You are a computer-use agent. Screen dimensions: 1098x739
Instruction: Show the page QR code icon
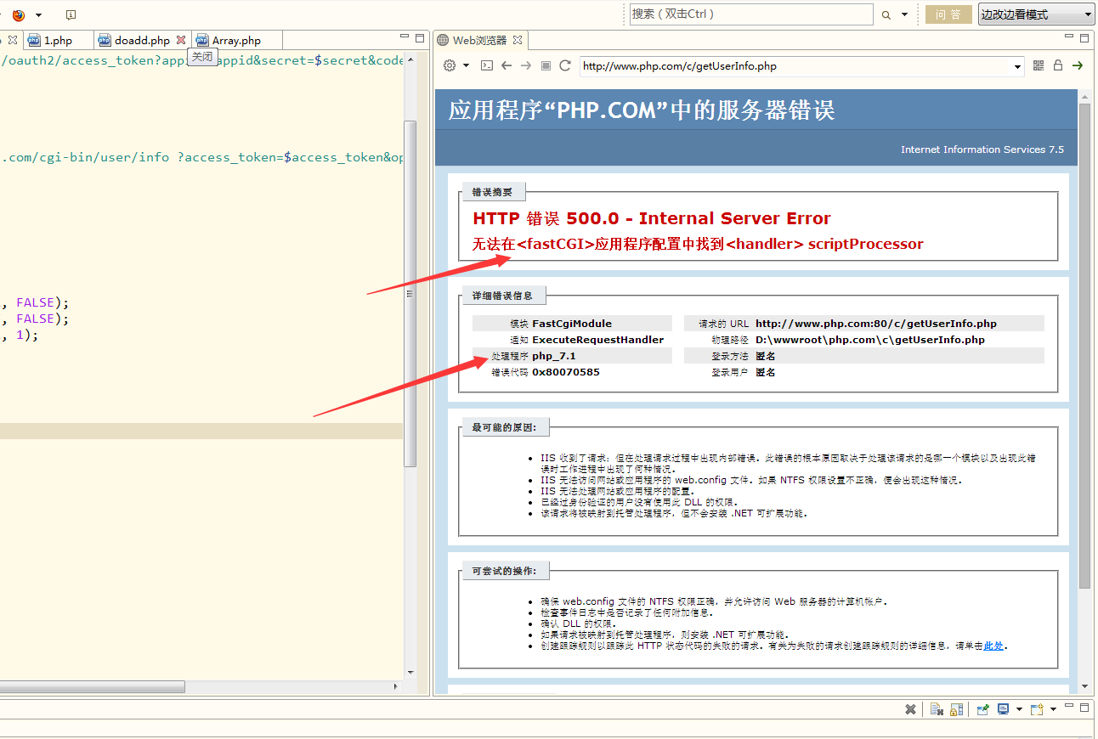[x=1039, y=65]
